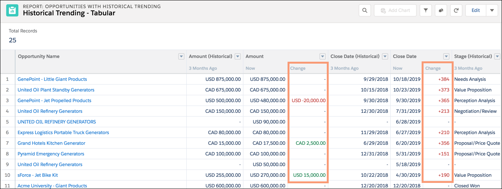Screen dimensions: 502x189
Task: Click the +373 close date change value
Action: point(444,90)
